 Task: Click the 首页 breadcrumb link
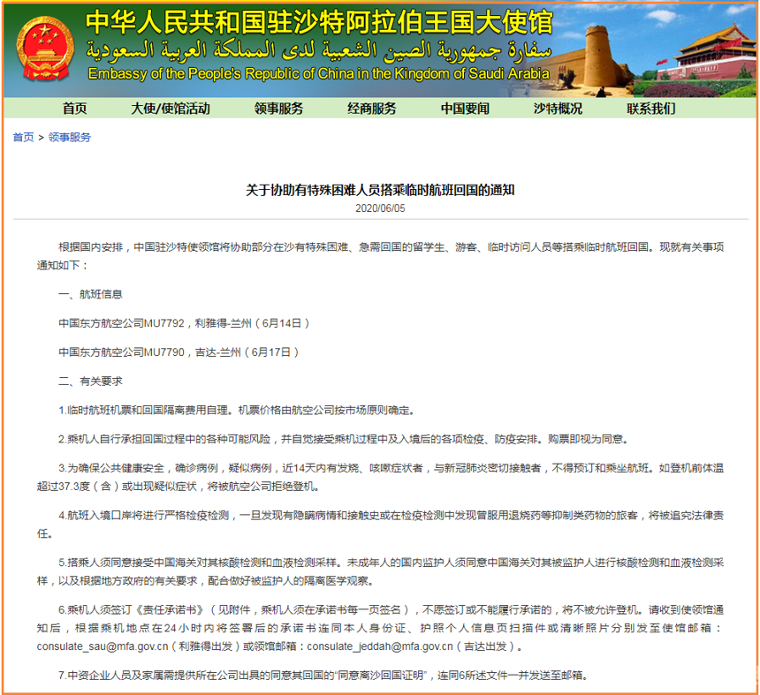23,138
